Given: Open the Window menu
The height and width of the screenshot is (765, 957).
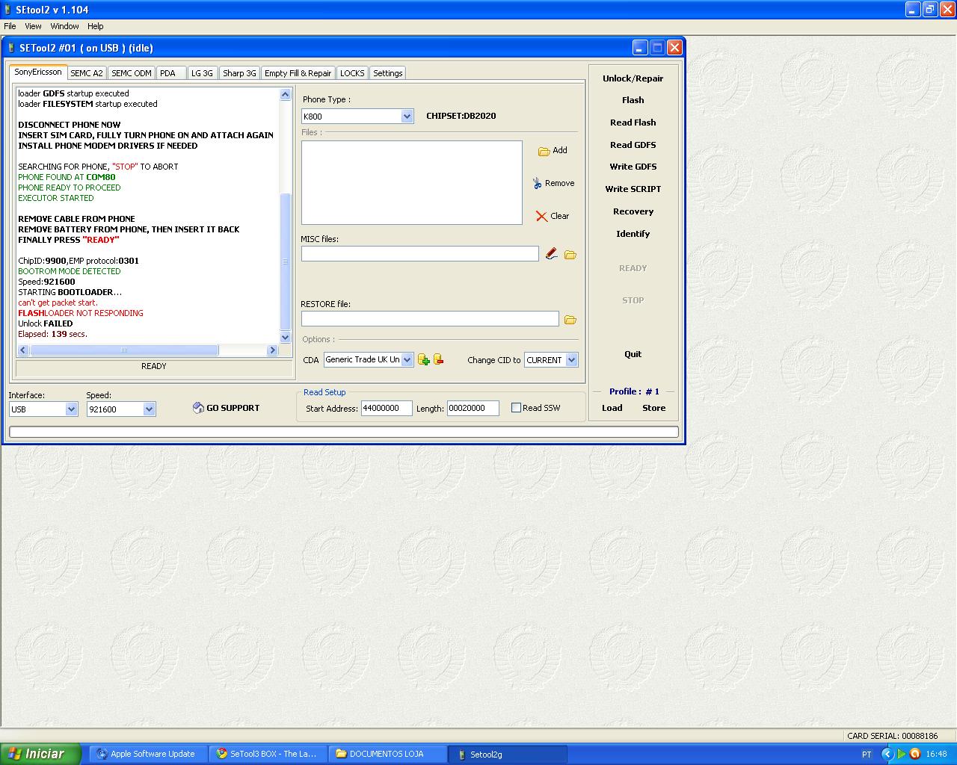Looking at the screenshot, I should point(64,26).
